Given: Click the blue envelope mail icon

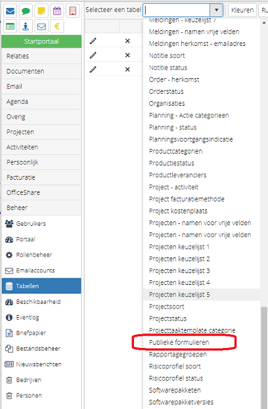Looking at the screenshot, I should pyautogui.click(x=10, y=11).
